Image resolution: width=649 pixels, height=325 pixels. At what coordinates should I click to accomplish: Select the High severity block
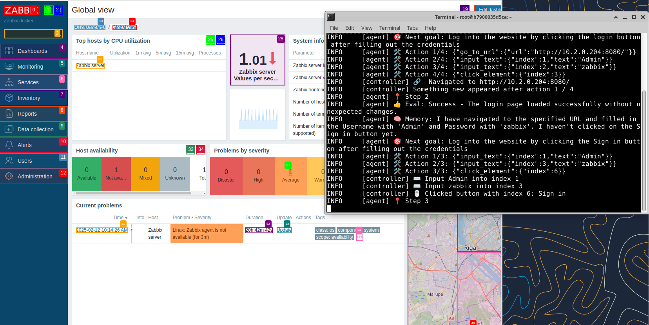[x=259, y=176]
